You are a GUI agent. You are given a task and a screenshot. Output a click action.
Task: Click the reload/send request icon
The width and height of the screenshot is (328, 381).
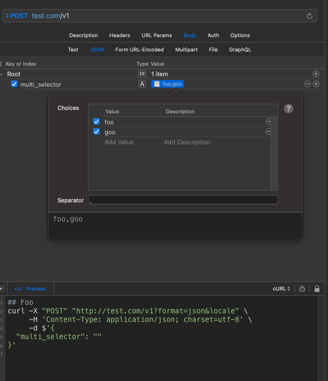pyautogui.click(x=309, y=16)
